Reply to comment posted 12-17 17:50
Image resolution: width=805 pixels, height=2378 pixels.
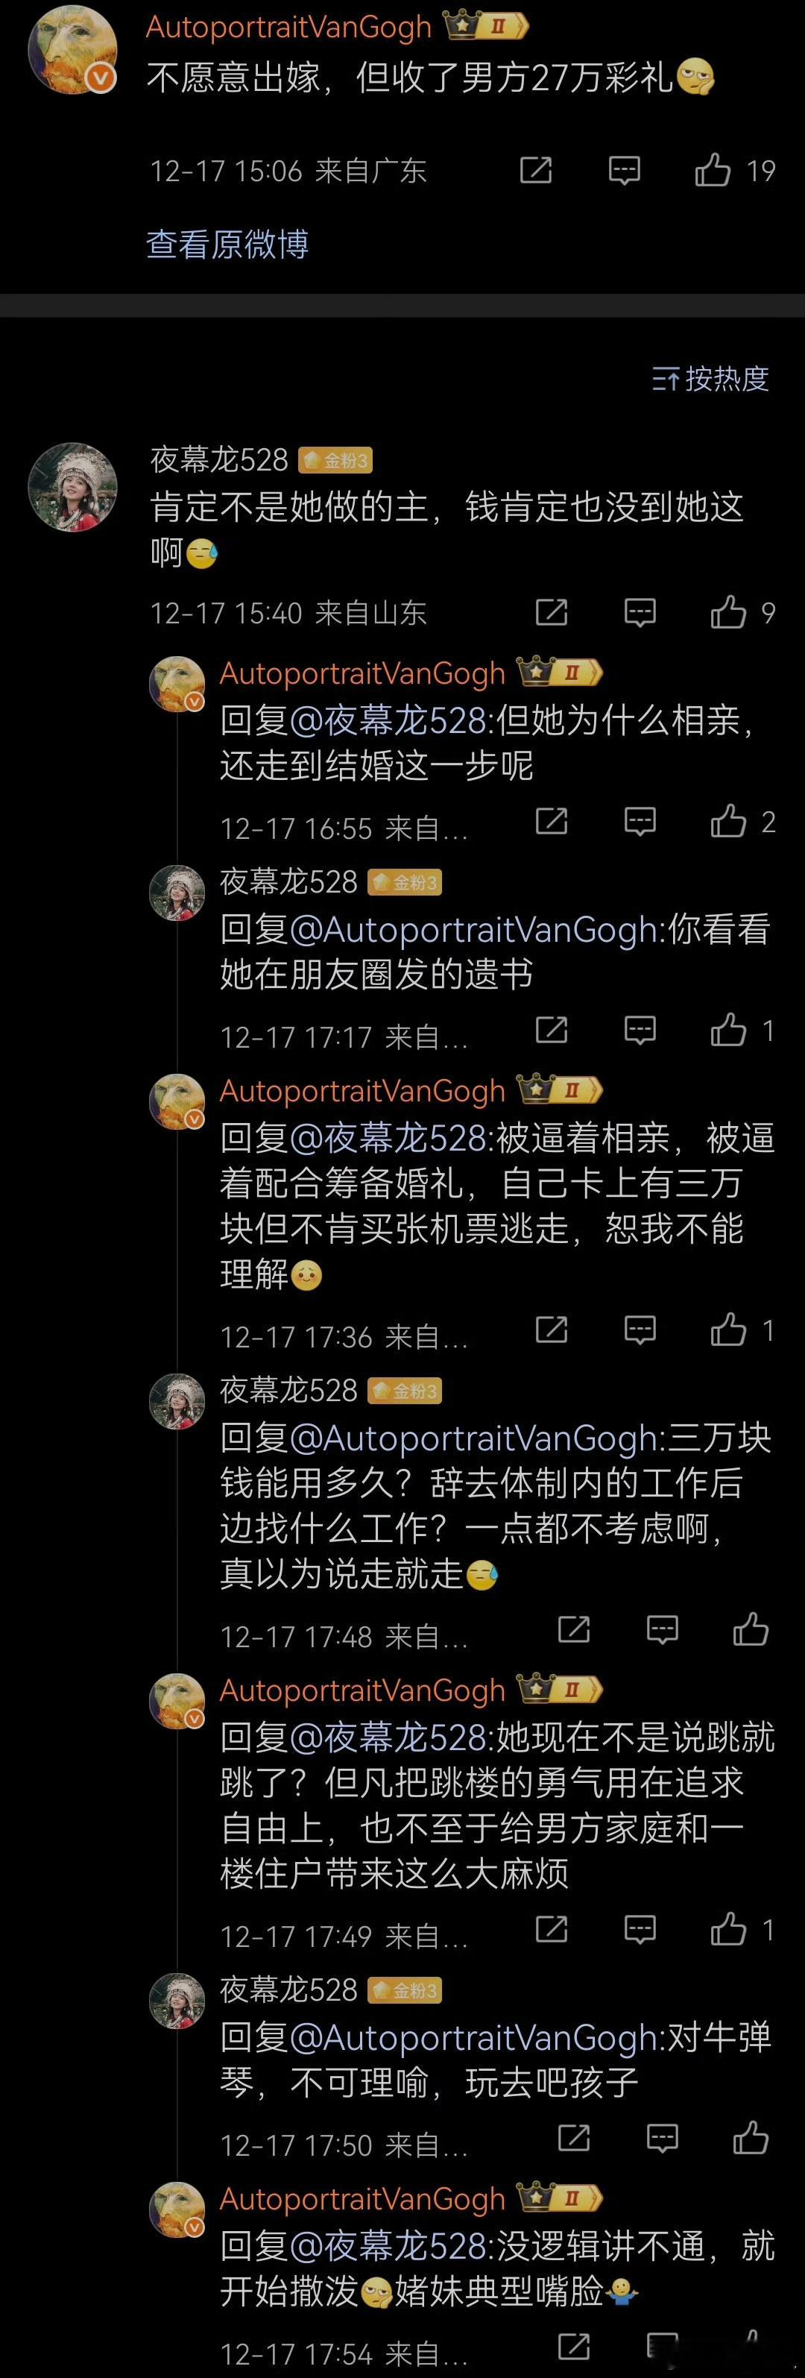662,2138
